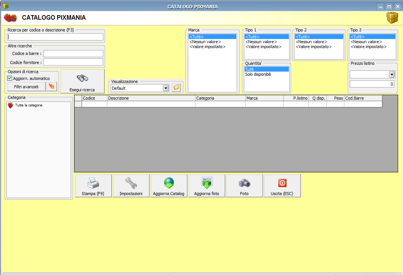The image size is (403, 275).
Task: Select <Valore impostato> in the Marca list
Action: (212, 47)
